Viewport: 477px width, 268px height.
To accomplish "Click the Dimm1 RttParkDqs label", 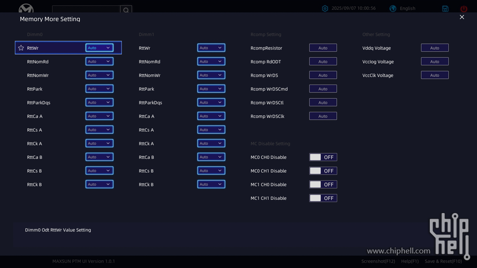I will coord(150,103).
